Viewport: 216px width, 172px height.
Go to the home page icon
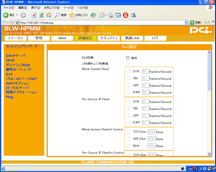click(x=49, y=15)
